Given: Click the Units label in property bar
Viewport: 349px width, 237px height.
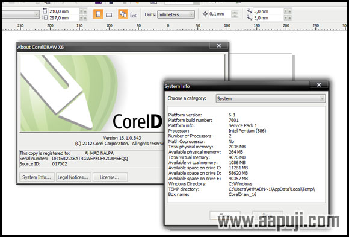Looking at the screenshot, I should pyautogui.click(x=150, y=14).
